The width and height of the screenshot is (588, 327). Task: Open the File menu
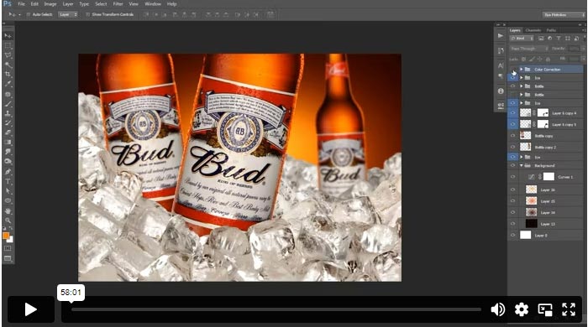21,4
